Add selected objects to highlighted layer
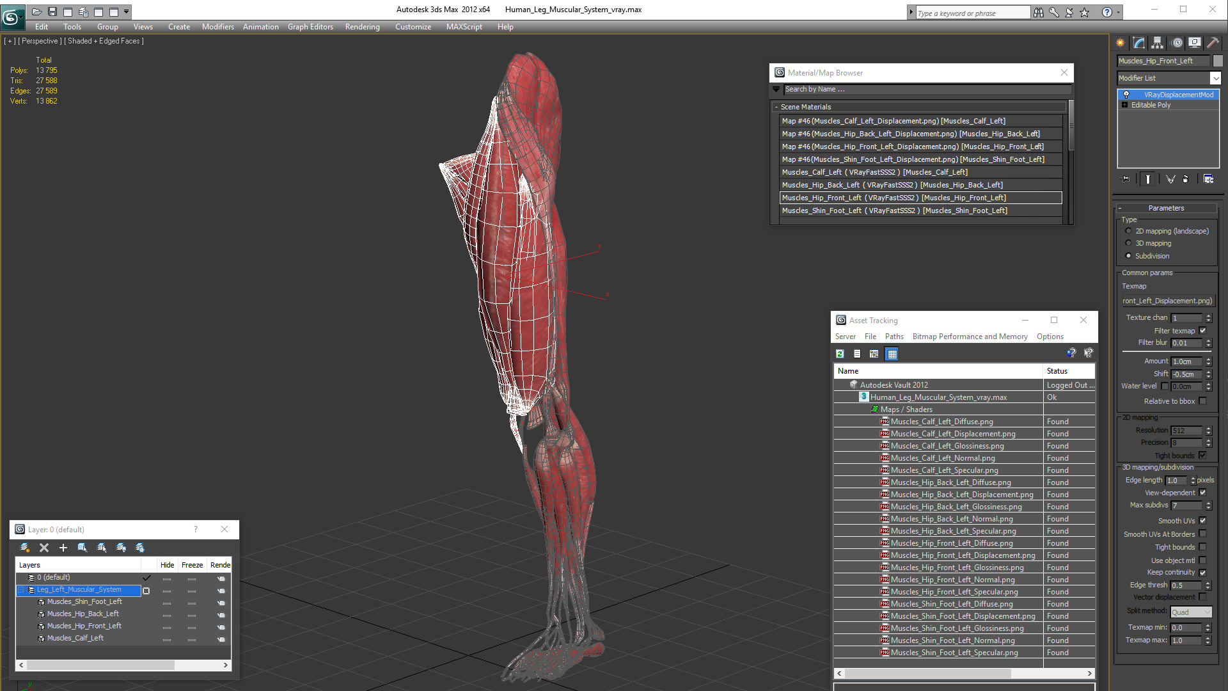Image resolution: width=1228 pixels, height=691 pixels. 63,548
